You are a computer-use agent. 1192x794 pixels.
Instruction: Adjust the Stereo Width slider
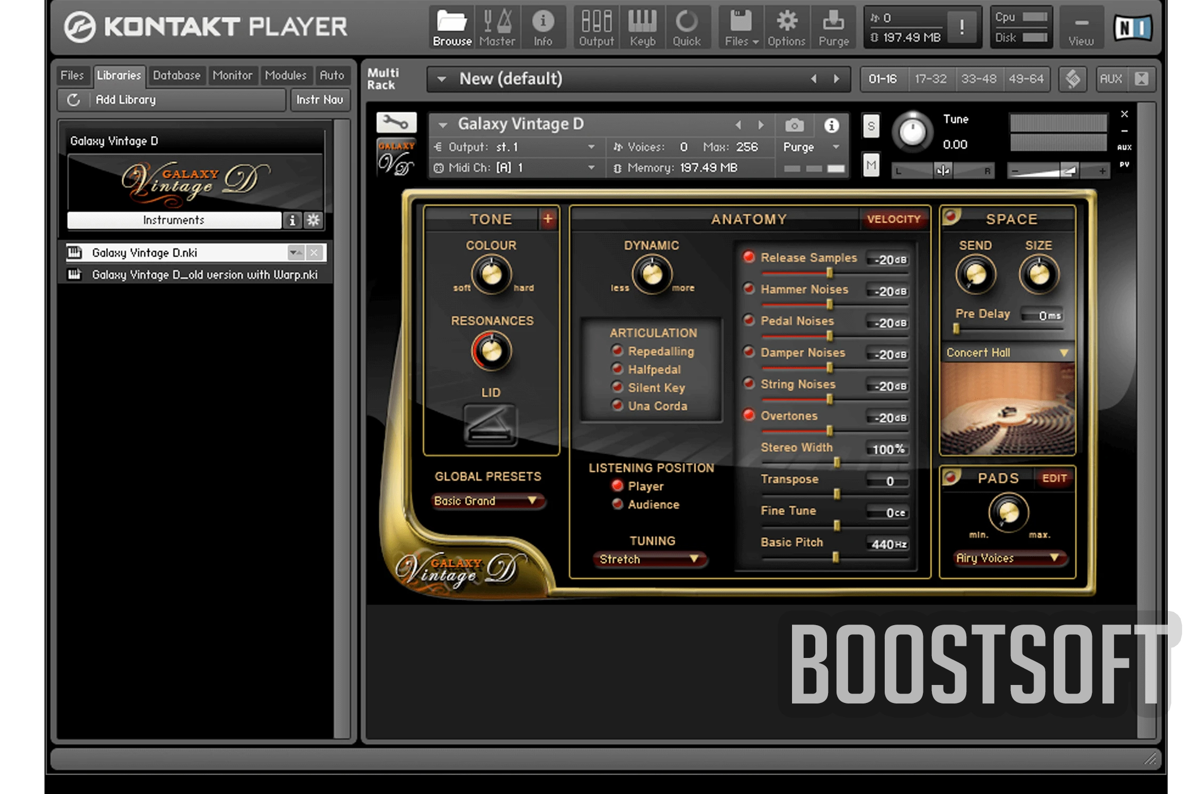(836, 462)
